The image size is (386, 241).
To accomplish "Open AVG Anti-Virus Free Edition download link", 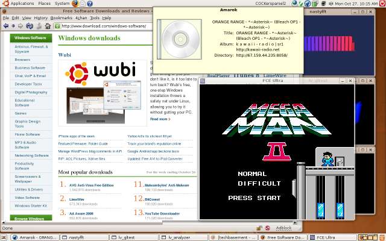I will tap(91, 186).
